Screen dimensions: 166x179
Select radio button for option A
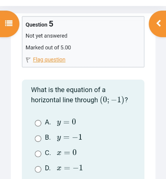pyautogui.click(x=38, y=123)
